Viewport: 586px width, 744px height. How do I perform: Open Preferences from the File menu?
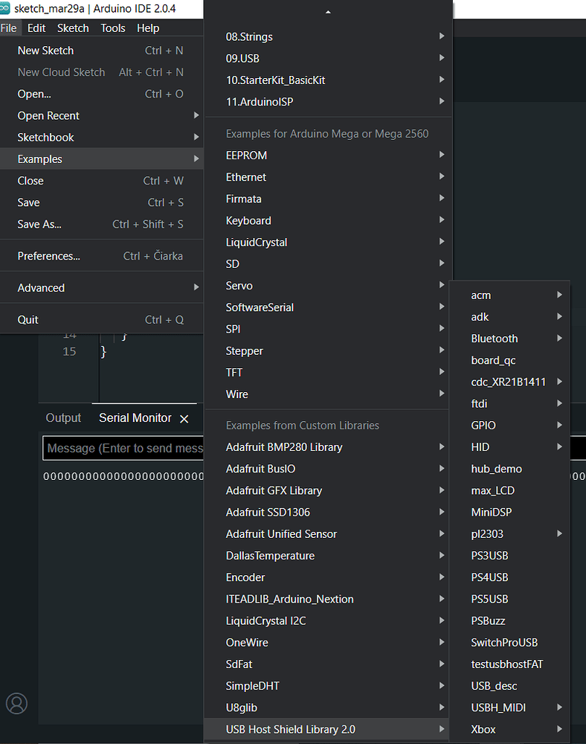(x=49, y=255)
